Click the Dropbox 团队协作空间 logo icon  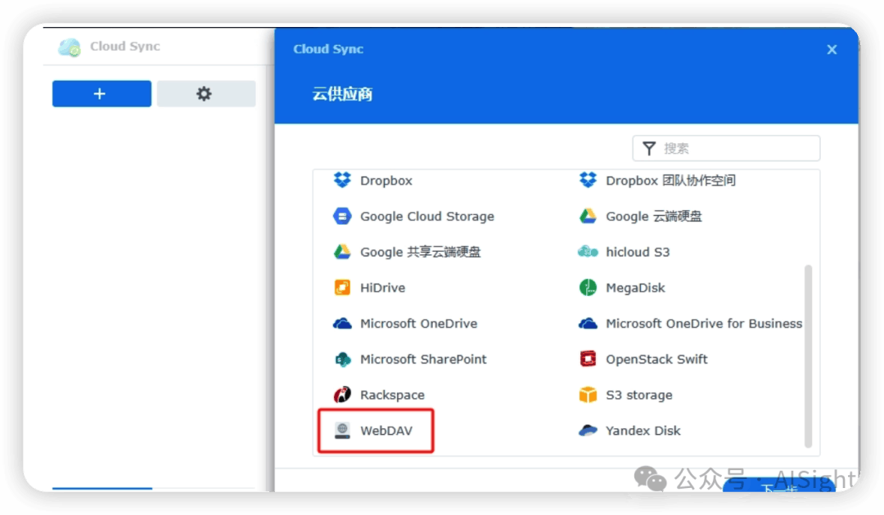click(588, 180)
